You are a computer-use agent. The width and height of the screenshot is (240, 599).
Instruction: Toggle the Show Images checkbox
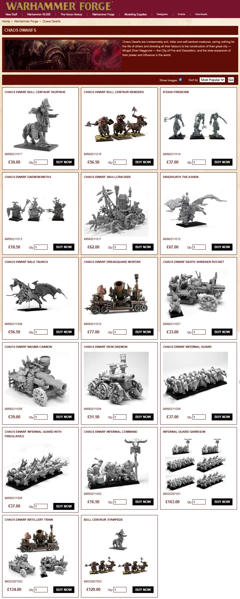coord(180,80)
